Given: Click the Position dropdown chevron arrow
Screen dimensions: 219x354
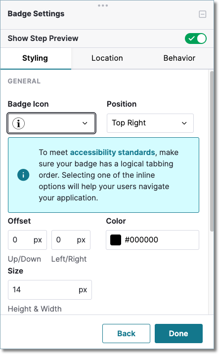Looking at the screenshot, I should pyautogui.click(x=184, y=123).
